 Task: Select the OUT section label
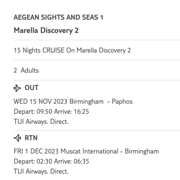(x=31, y=88)
